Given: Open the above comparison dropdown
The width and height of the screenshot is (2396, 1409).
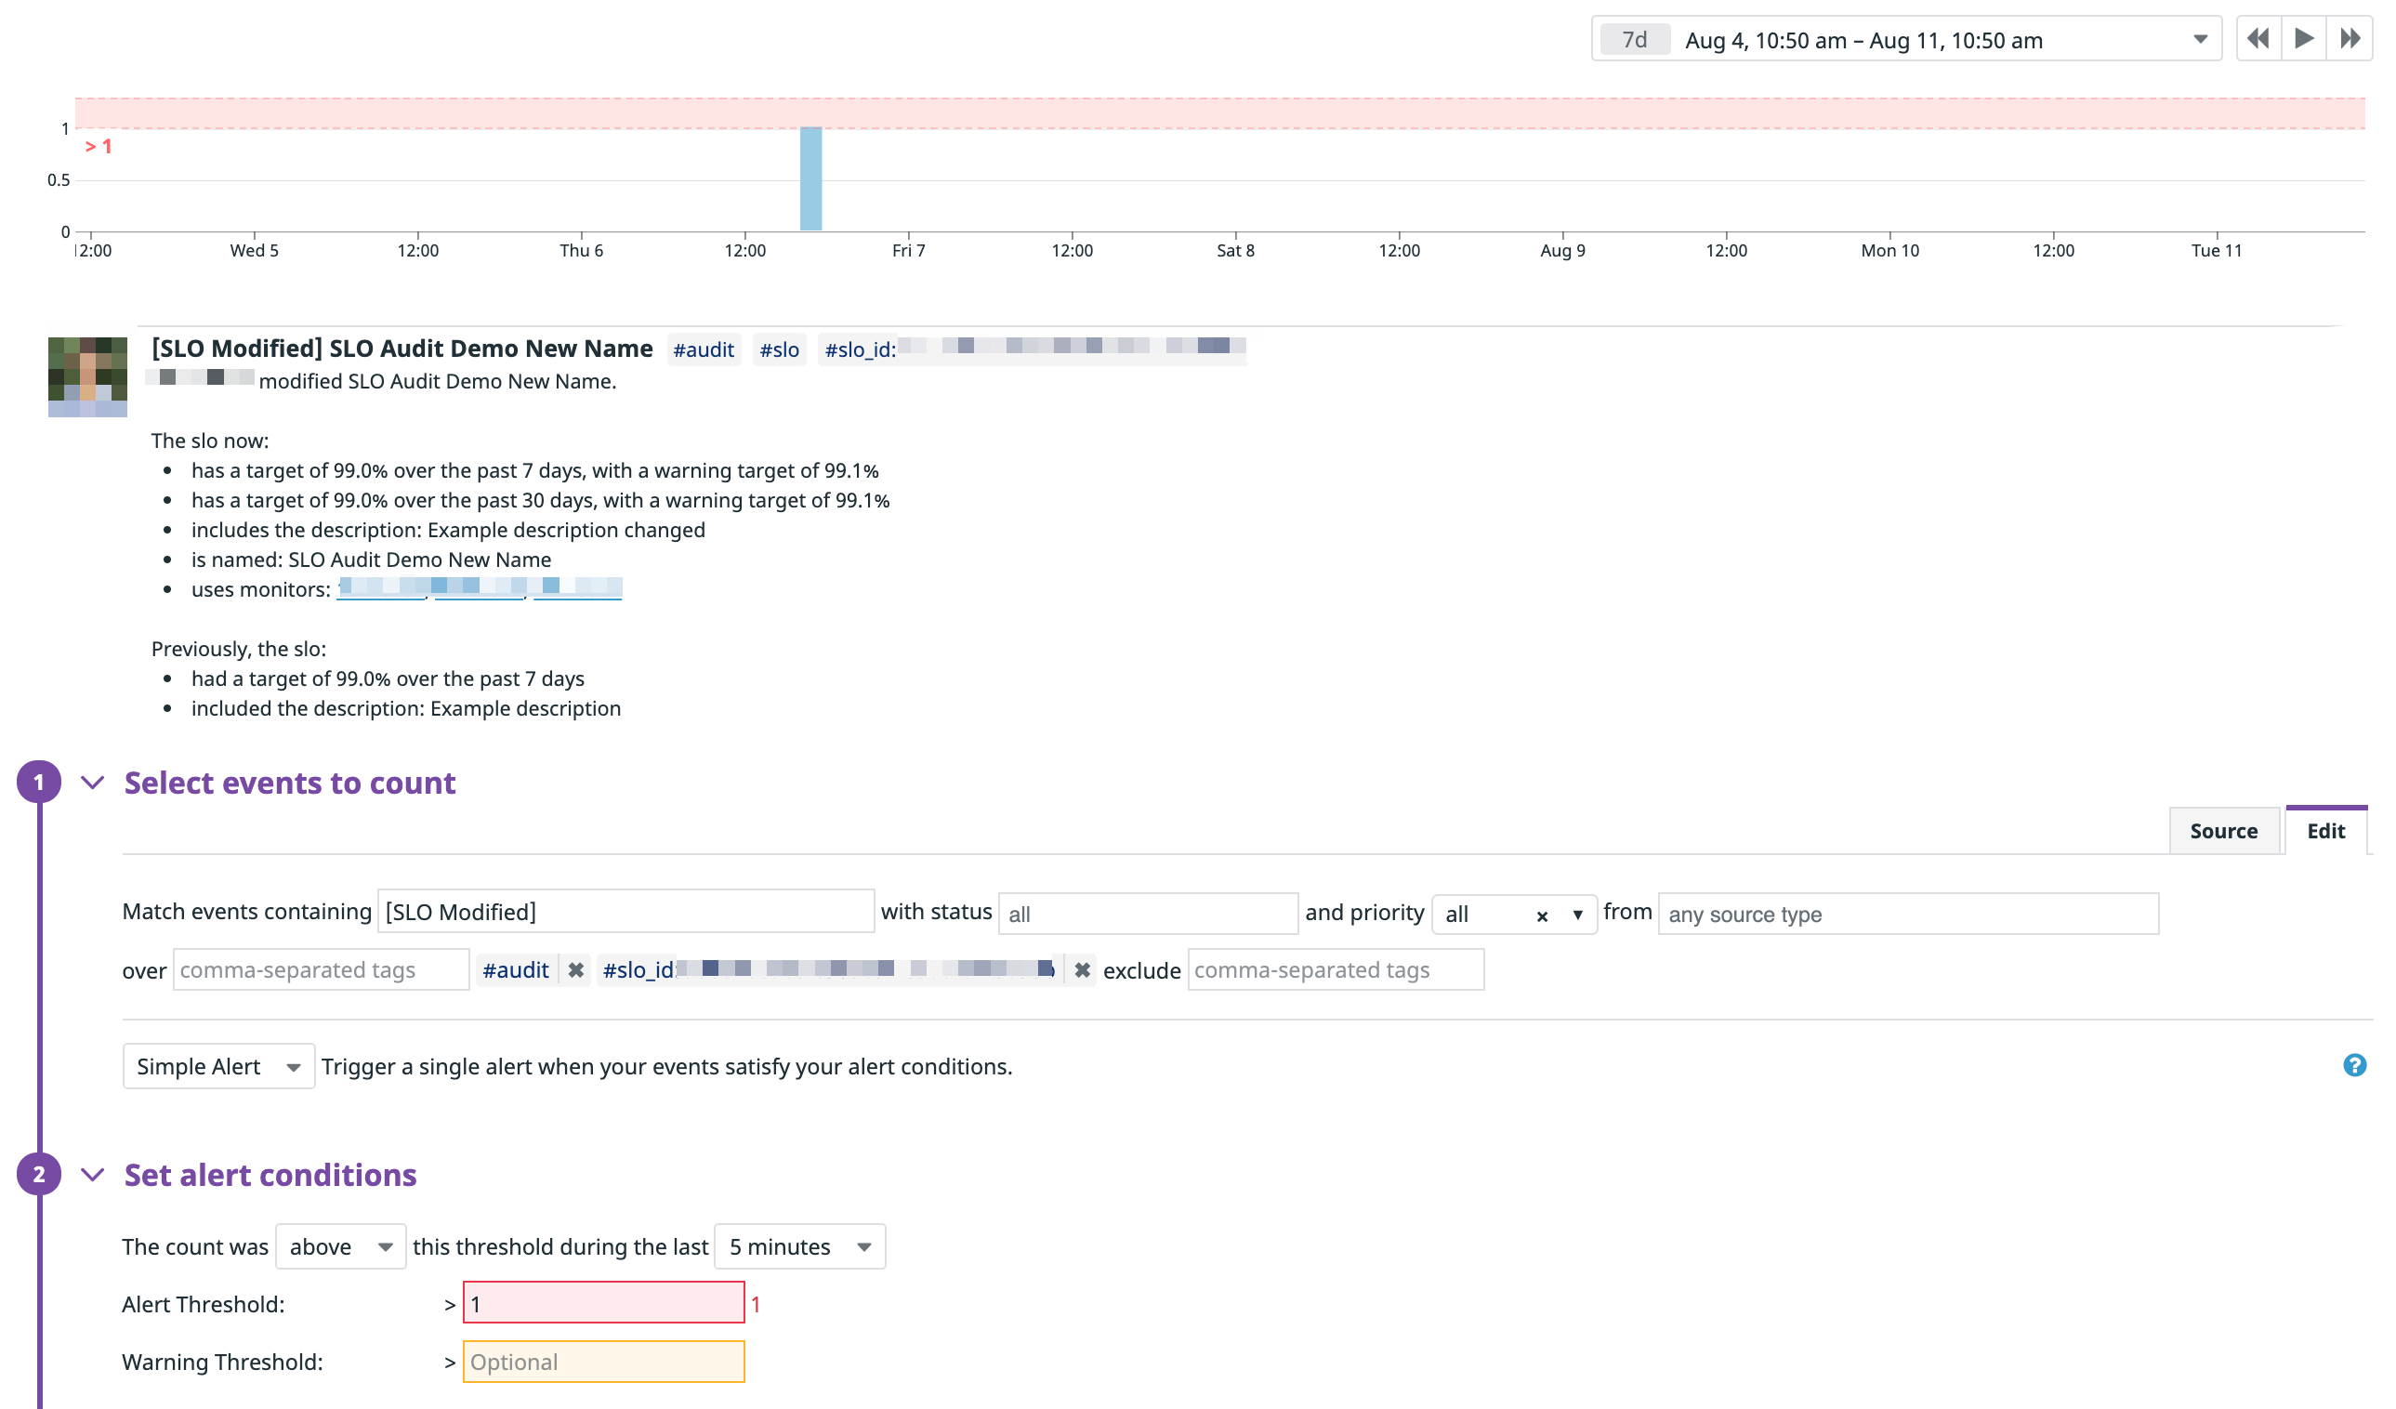Looking at the screenshot, I should [x=340, y=1246].
